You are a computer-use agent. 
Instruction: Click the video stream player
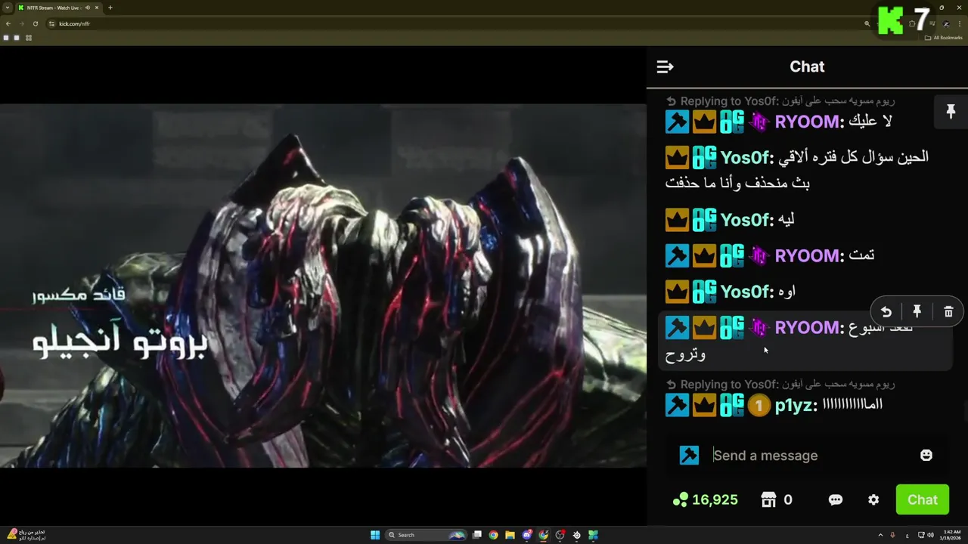[x=323, y=286]
